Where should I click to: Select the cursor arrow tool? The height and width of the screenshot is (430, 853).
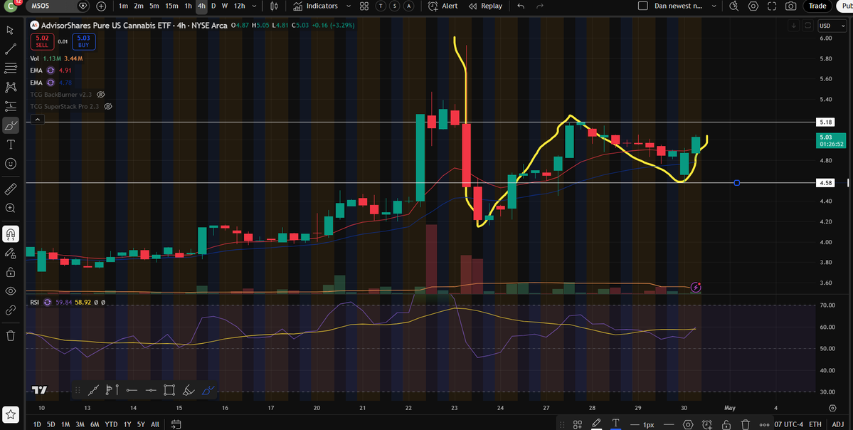click(x=11, y=30)
